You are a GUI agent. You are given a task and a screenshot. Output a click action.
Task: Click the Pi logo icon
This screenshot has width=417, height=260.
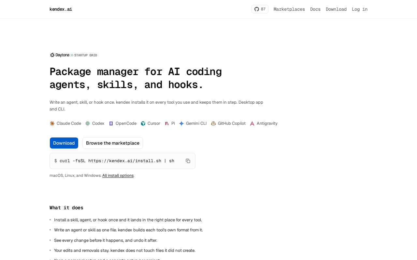[x=167, y=123]
